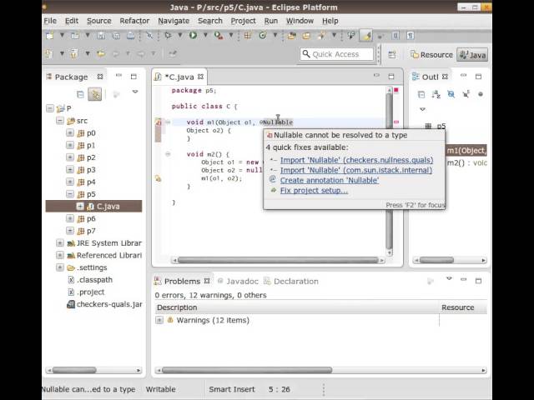Collapse the src folder
This screenshot has height=400, width=534.
(x=60, y=121)
